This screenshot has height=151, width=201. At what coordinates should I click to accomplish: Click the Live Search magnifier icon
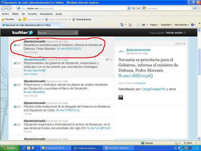coord(195,8)
